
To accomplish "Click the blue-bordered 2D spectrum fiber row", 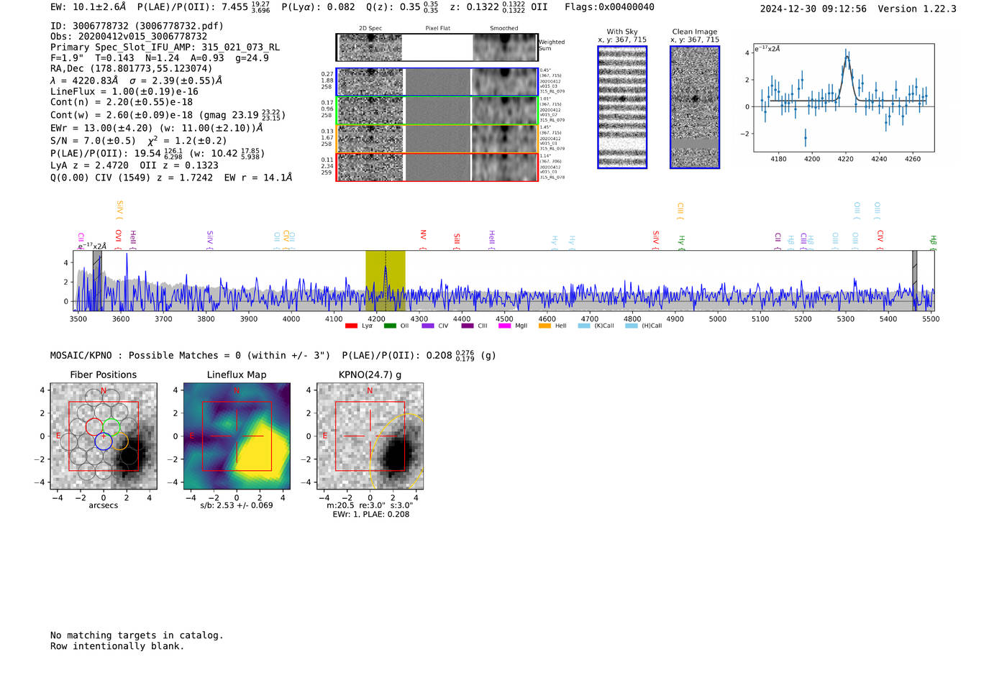I will 437,82.
